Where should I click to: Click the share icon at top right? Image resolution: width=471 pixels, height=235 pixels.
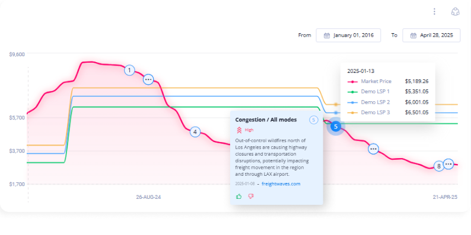[456, 12]
